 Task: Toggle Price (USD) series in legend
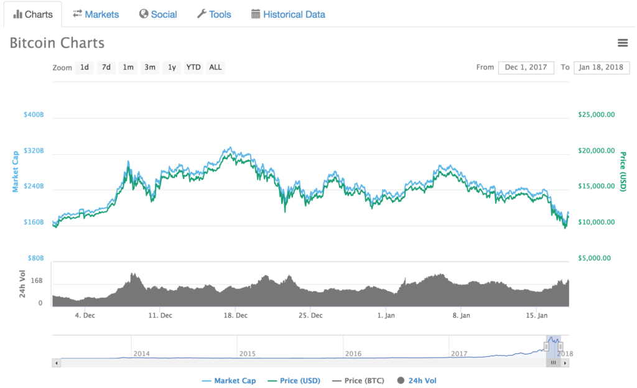tap(294, 381)
